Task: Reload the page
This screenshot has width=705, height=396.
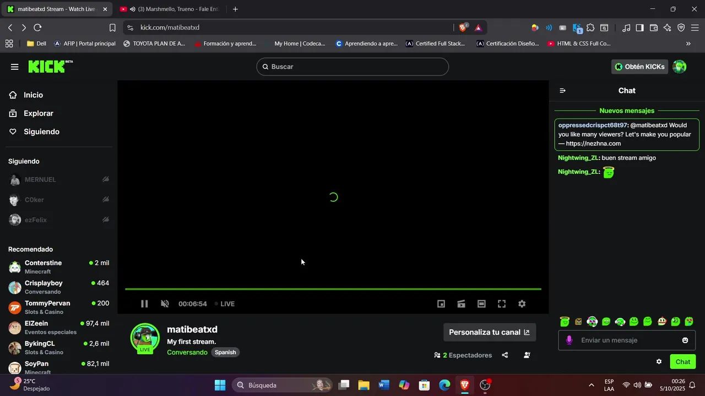Action: [37, 28]
